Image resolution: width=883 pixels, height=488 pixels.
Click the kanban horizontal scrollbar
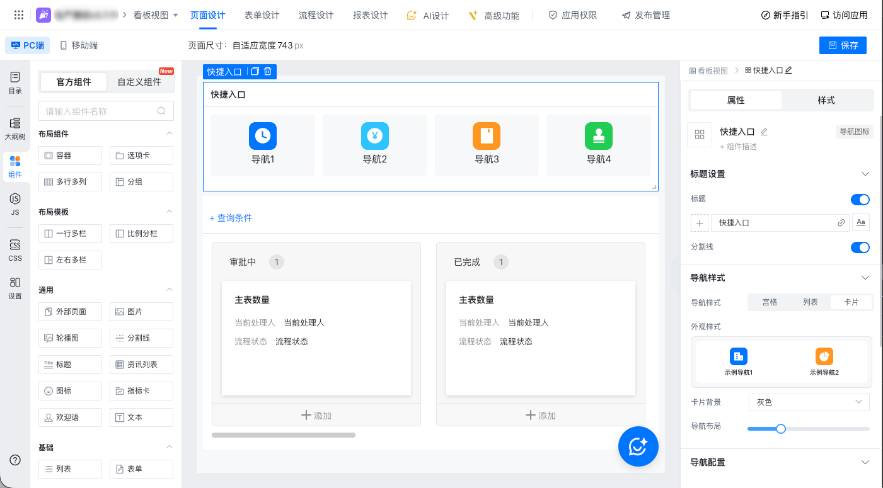(284, 434)
